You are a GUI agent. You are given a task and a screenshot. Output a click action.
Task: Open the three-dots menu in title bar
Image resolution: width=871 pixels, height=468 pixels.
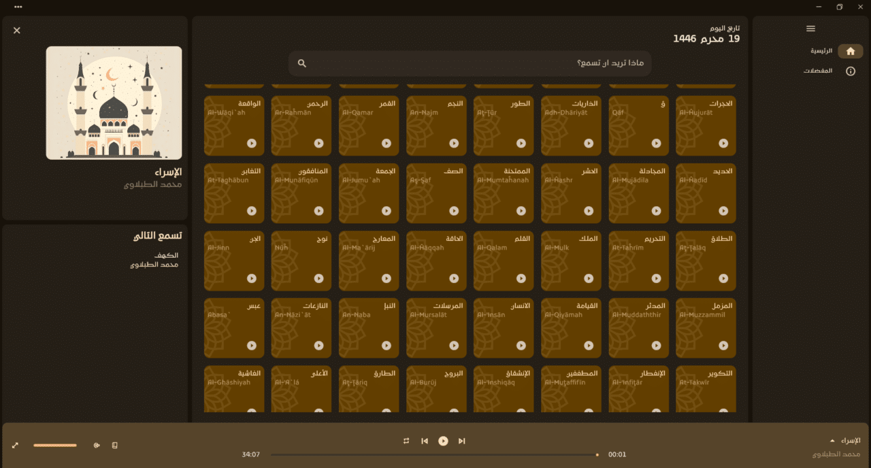click(x=18, y=7)
